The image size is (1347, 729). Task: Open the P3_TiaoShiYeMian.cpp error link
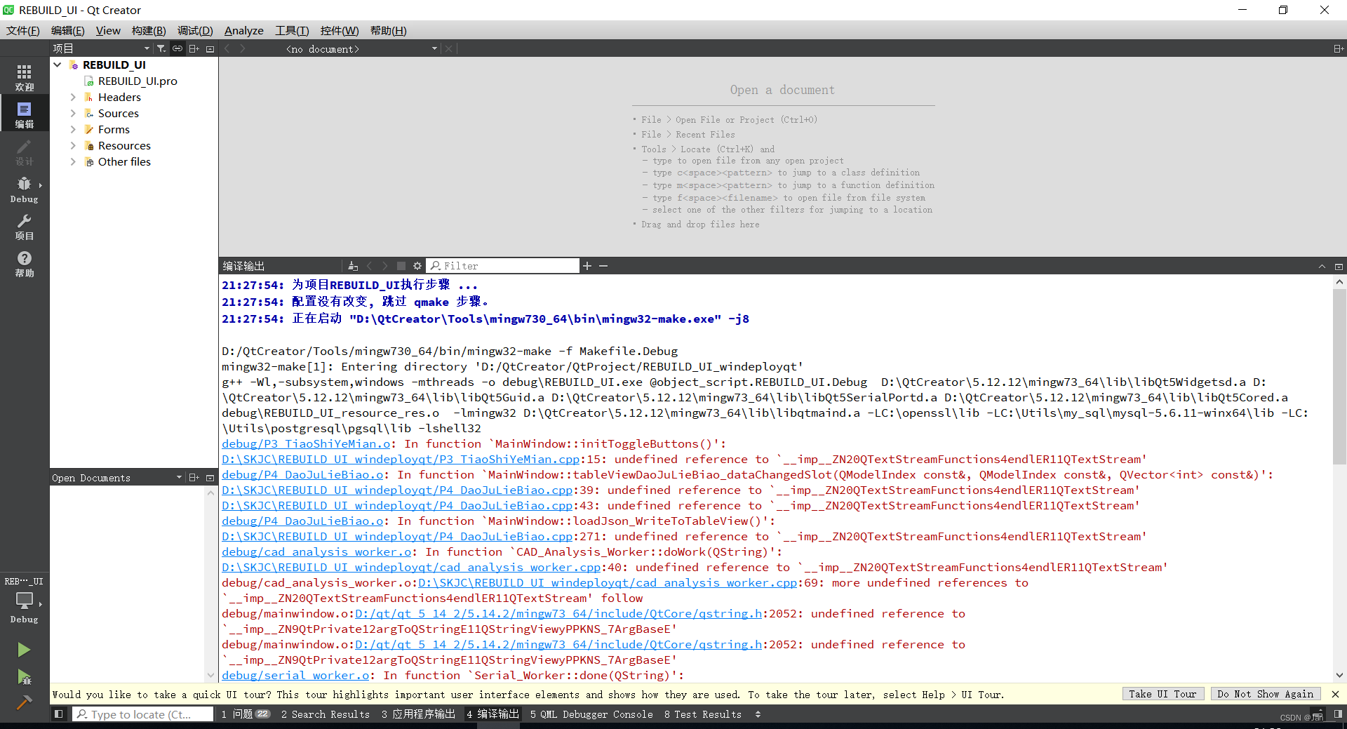[x=401, y=459]
